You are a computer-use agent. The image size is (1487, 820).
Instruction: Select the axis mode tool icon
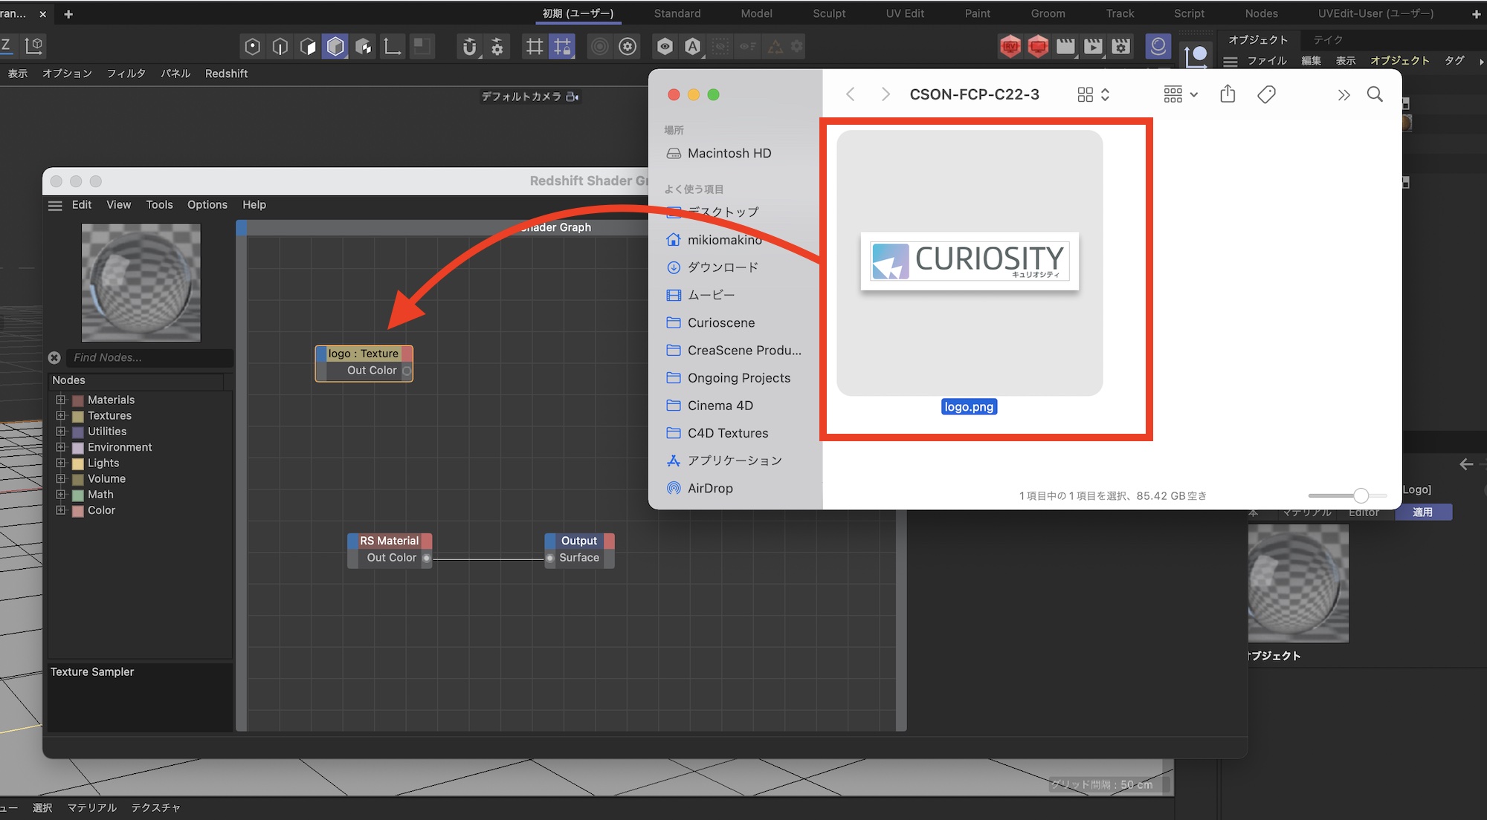coord(392,47)
